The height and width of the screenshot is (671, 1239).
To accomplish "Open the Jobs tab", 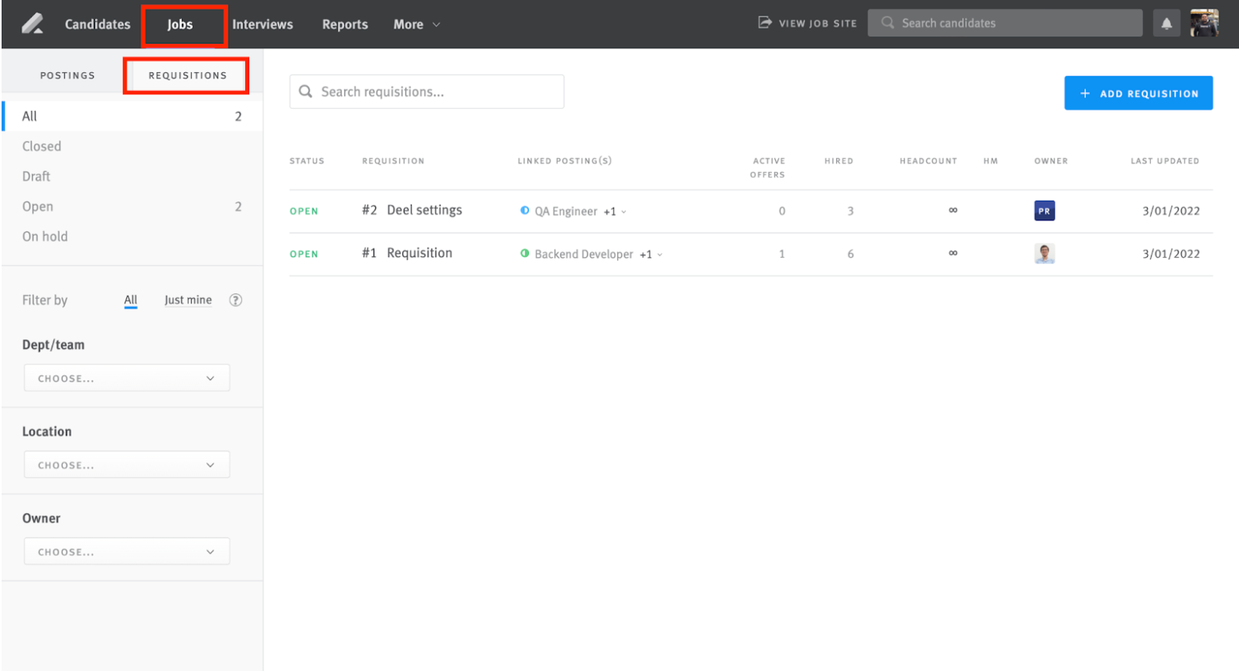I will (180, 25).
